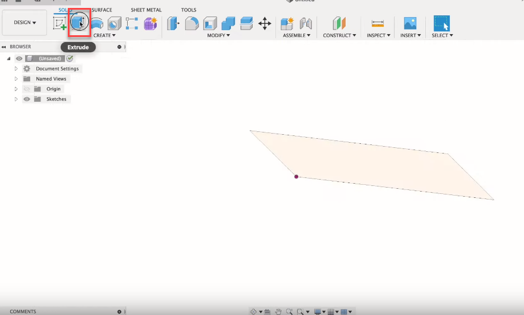Click the Measure ruler icon
This screenshot has width=524, height=315.
pyautogui.click(x=377, y=23)
